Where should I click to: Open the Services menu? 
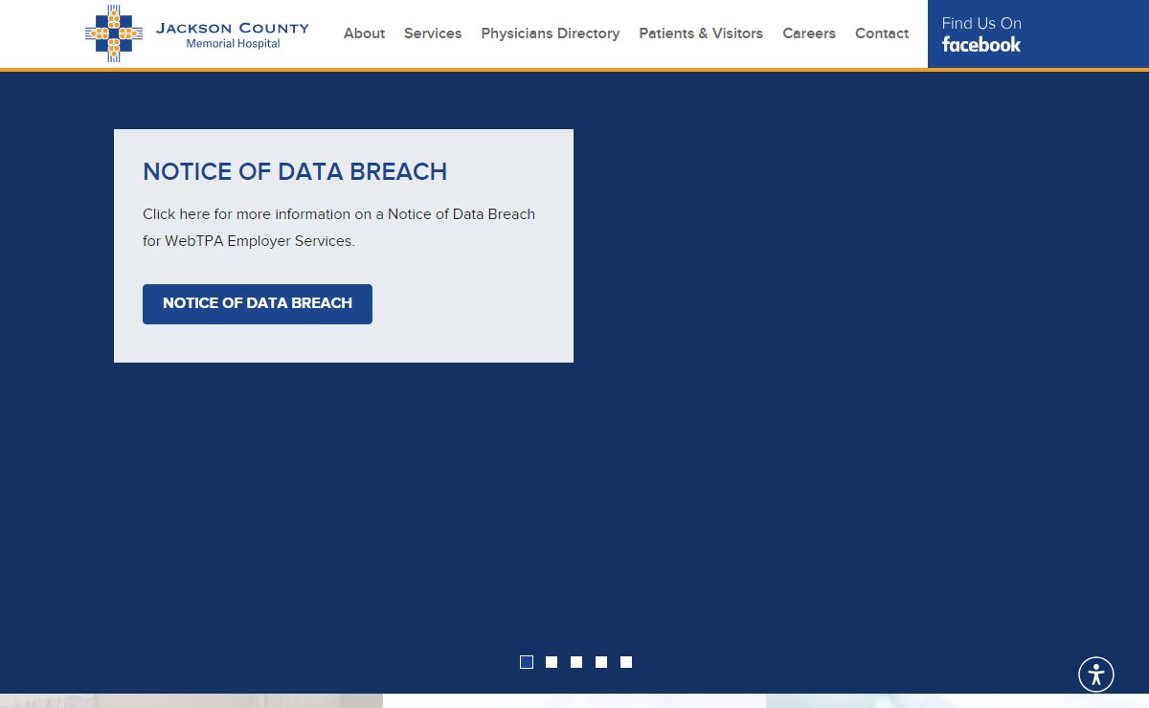click(433, 33)
